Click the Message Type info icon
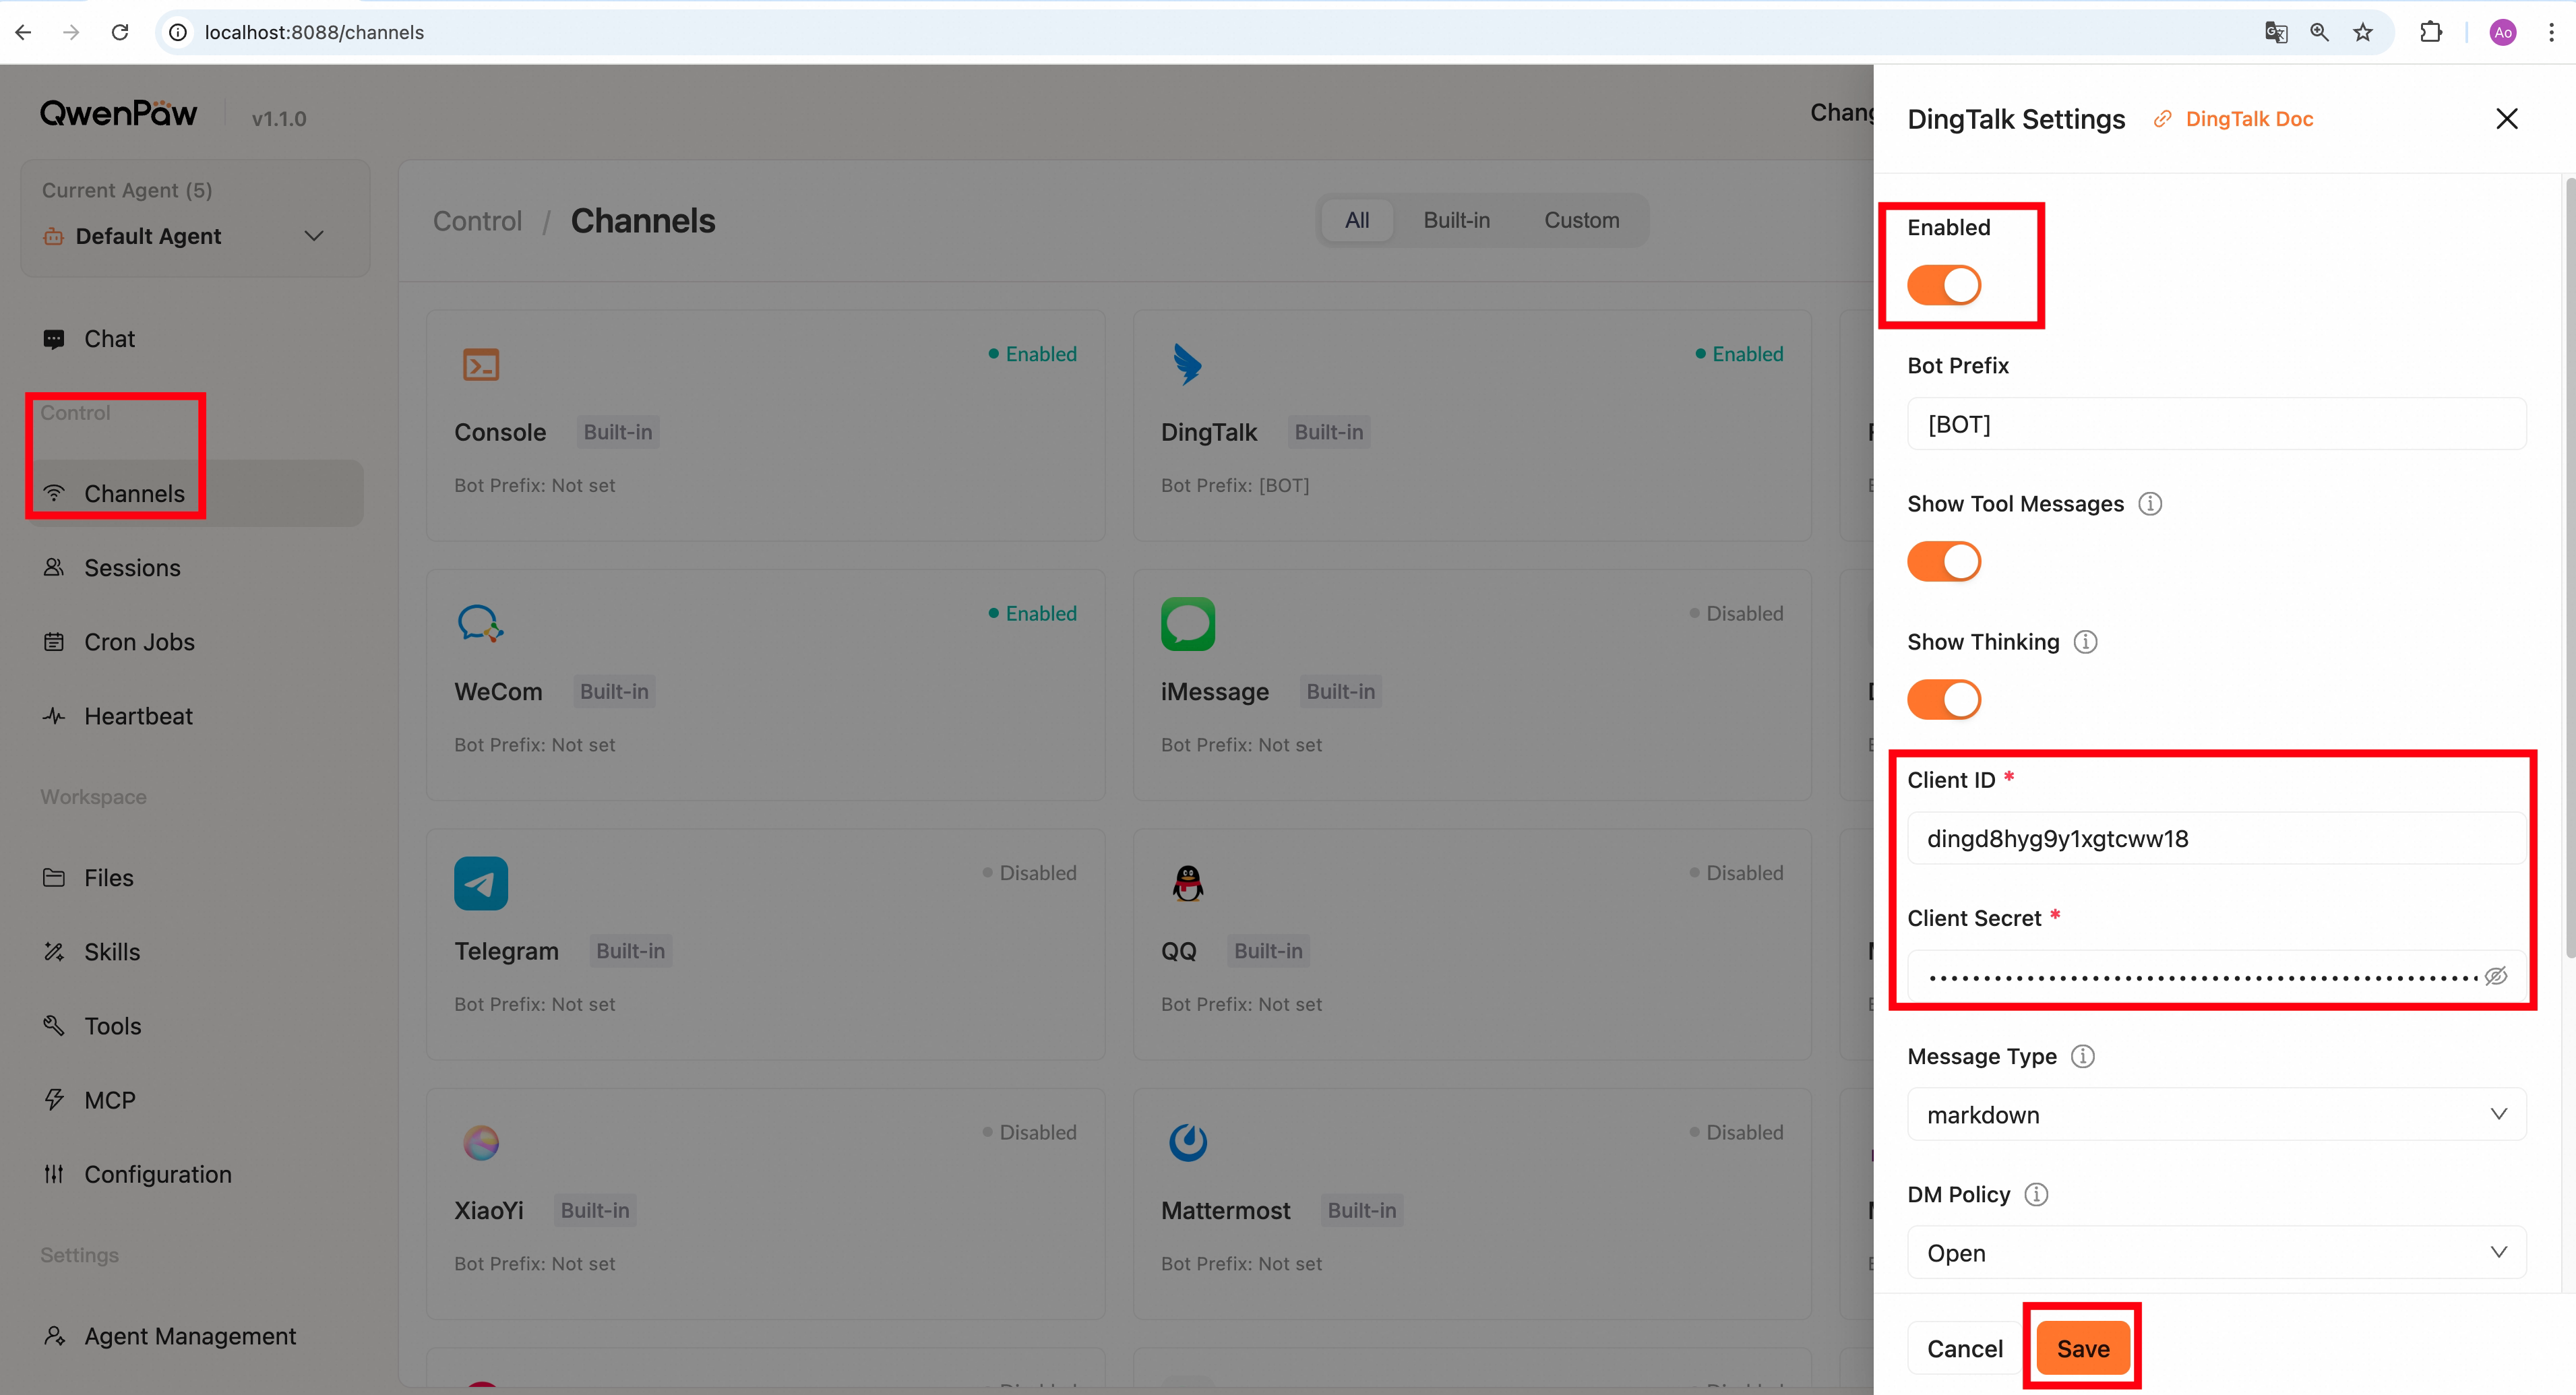 click(x=2083, y=1057)
